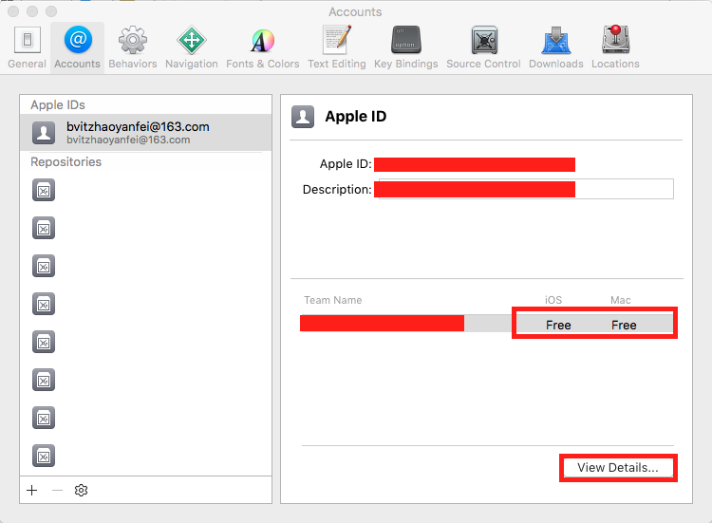Click the Mac column header
The height and width of the screenshot is (523, 712).
click(x=620, y=300)
